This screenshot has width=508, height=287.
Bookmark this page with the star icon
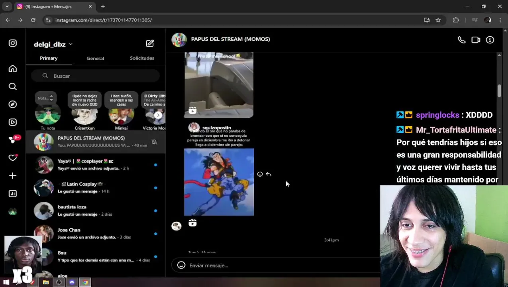[x=438, y=20]
